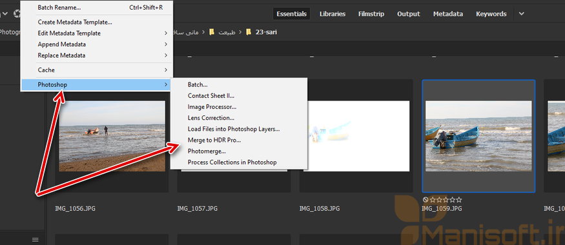Image resolution: width=565 pixels, height=245 pixels.
Task: Expand the workspace switcher dropdown arrow
Action: pos(521,14)
